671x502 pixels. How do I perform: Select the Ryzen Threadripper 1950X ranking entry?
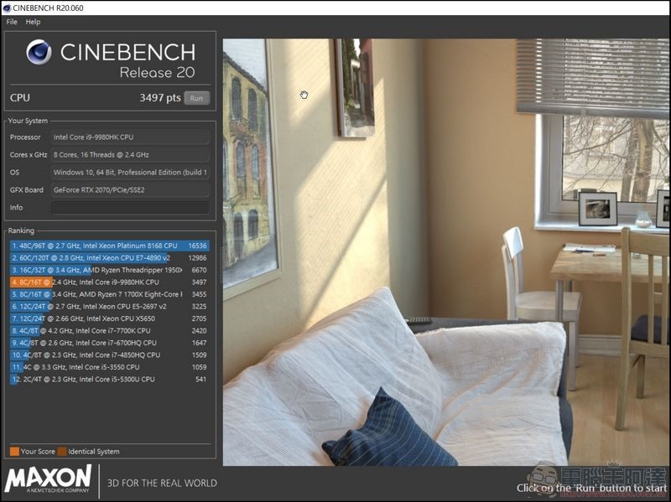tap(109, 270)
